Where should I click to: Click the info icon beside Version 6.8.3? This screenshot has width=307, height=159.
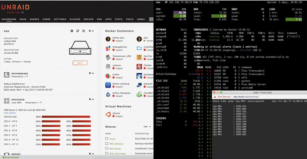[x=22, y=12]
